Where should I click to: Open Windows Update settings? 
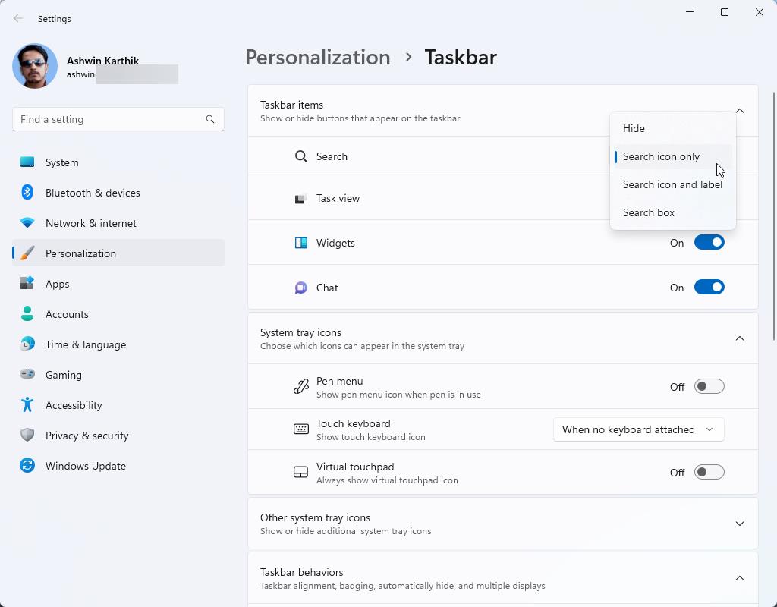coord(118,466)
